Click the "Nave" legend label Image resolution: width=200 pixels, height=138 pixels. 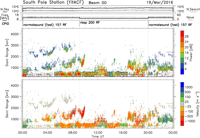[x=190, y=17]
